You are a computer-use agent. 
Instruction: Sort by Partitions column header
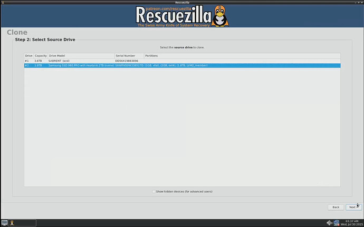coord(242,56)
